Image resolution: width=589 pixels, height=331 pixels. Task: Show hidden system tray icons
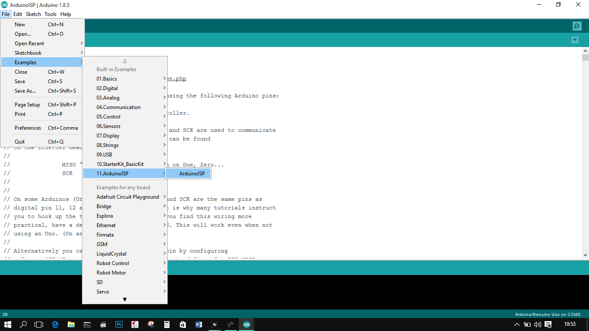[x=517, y=324]
